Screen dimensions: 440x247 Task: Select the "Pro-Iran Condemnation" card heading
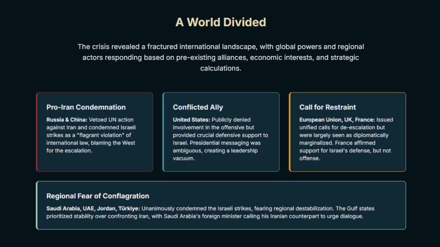86,107
